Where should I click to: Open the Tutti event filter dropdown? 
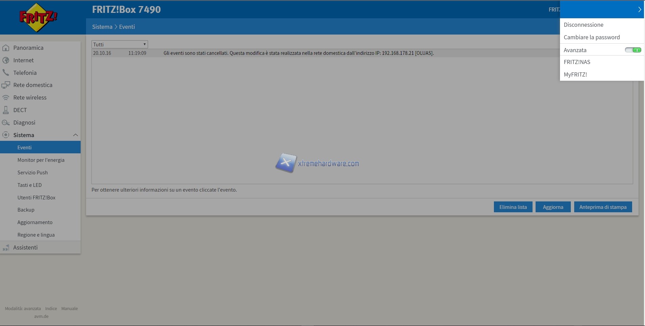pyautogui.click(x=120, y=44)
